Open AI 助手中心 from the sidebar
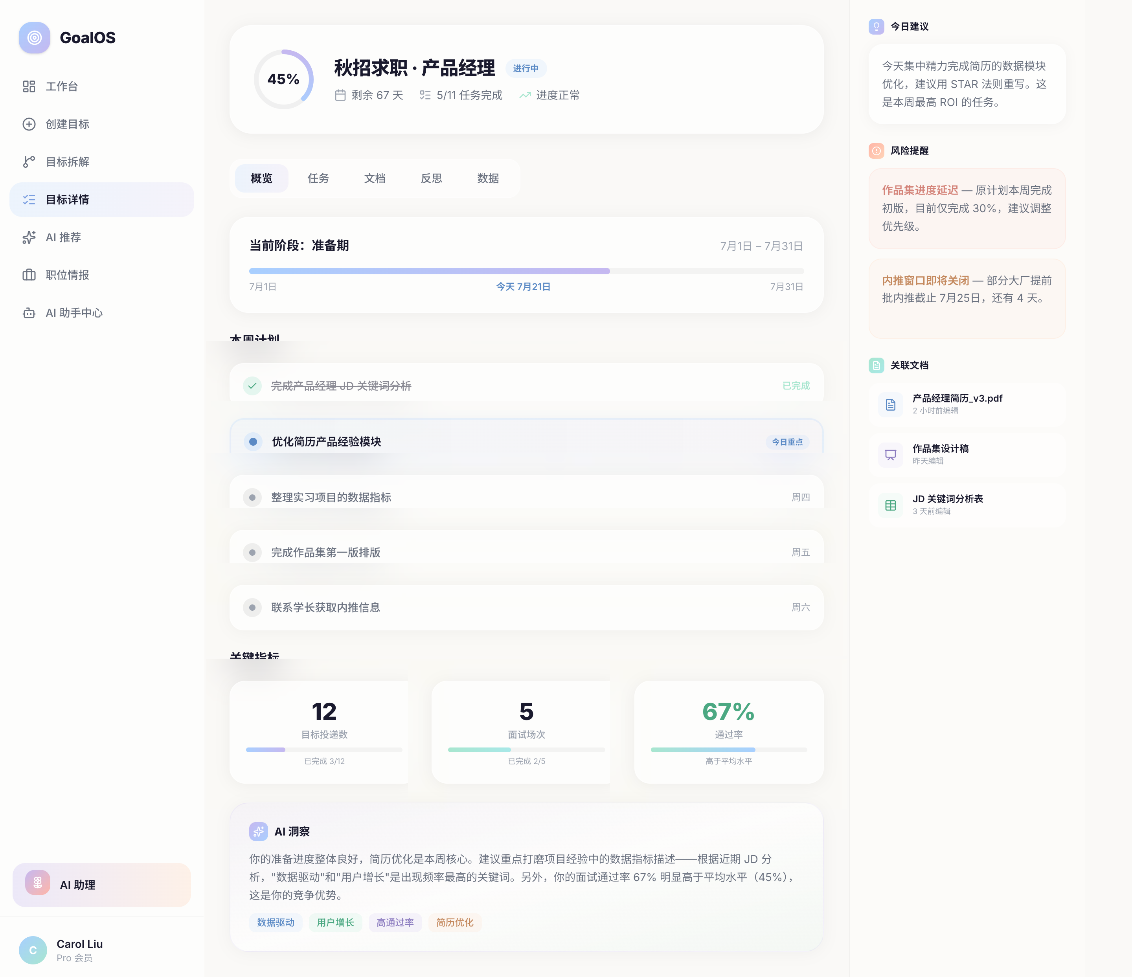This screenshot has width=1132, height=977. tap(102, 312)
